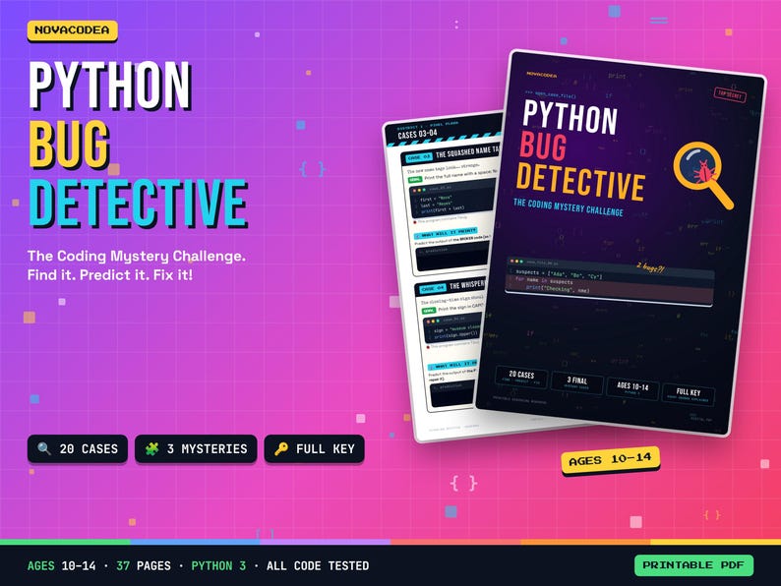Click the large yellow BUG headline on left
The height and width of the screenshot is (586, 781).
[69, 144]
